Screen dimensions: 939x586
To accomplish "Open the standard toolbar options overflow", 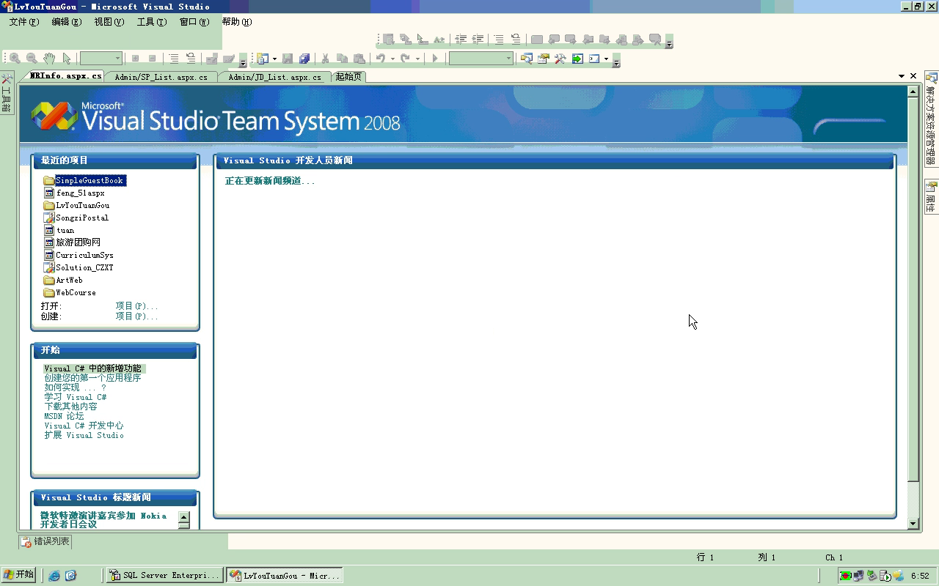I will click(x=616, y=60).
